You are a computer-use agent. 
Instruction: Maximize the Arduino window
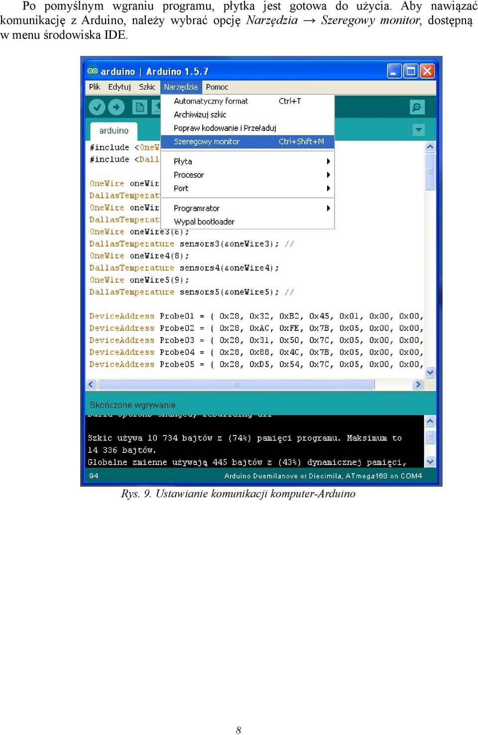point(411,71)
